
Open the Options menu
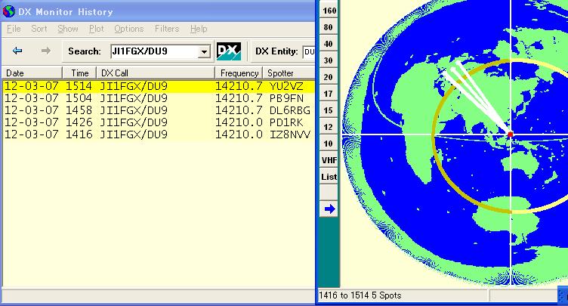pyautogui.click(x=129, y=29)
